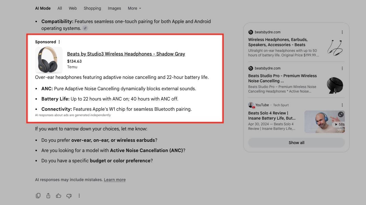Open the Beats Studio Pro result link
Viewport: 366px width, 205px height.
[283, 78]
